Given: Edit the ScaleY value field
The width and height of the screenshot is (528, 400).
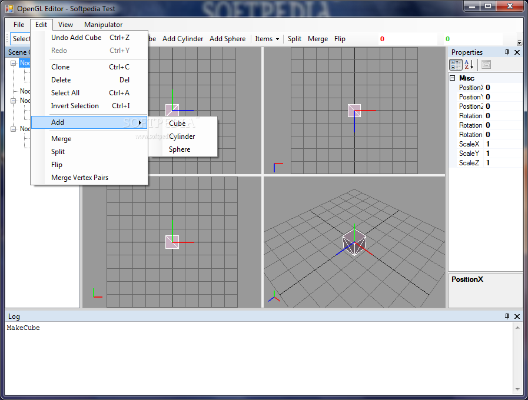Looking at the screenshot, I should (503, 154).
